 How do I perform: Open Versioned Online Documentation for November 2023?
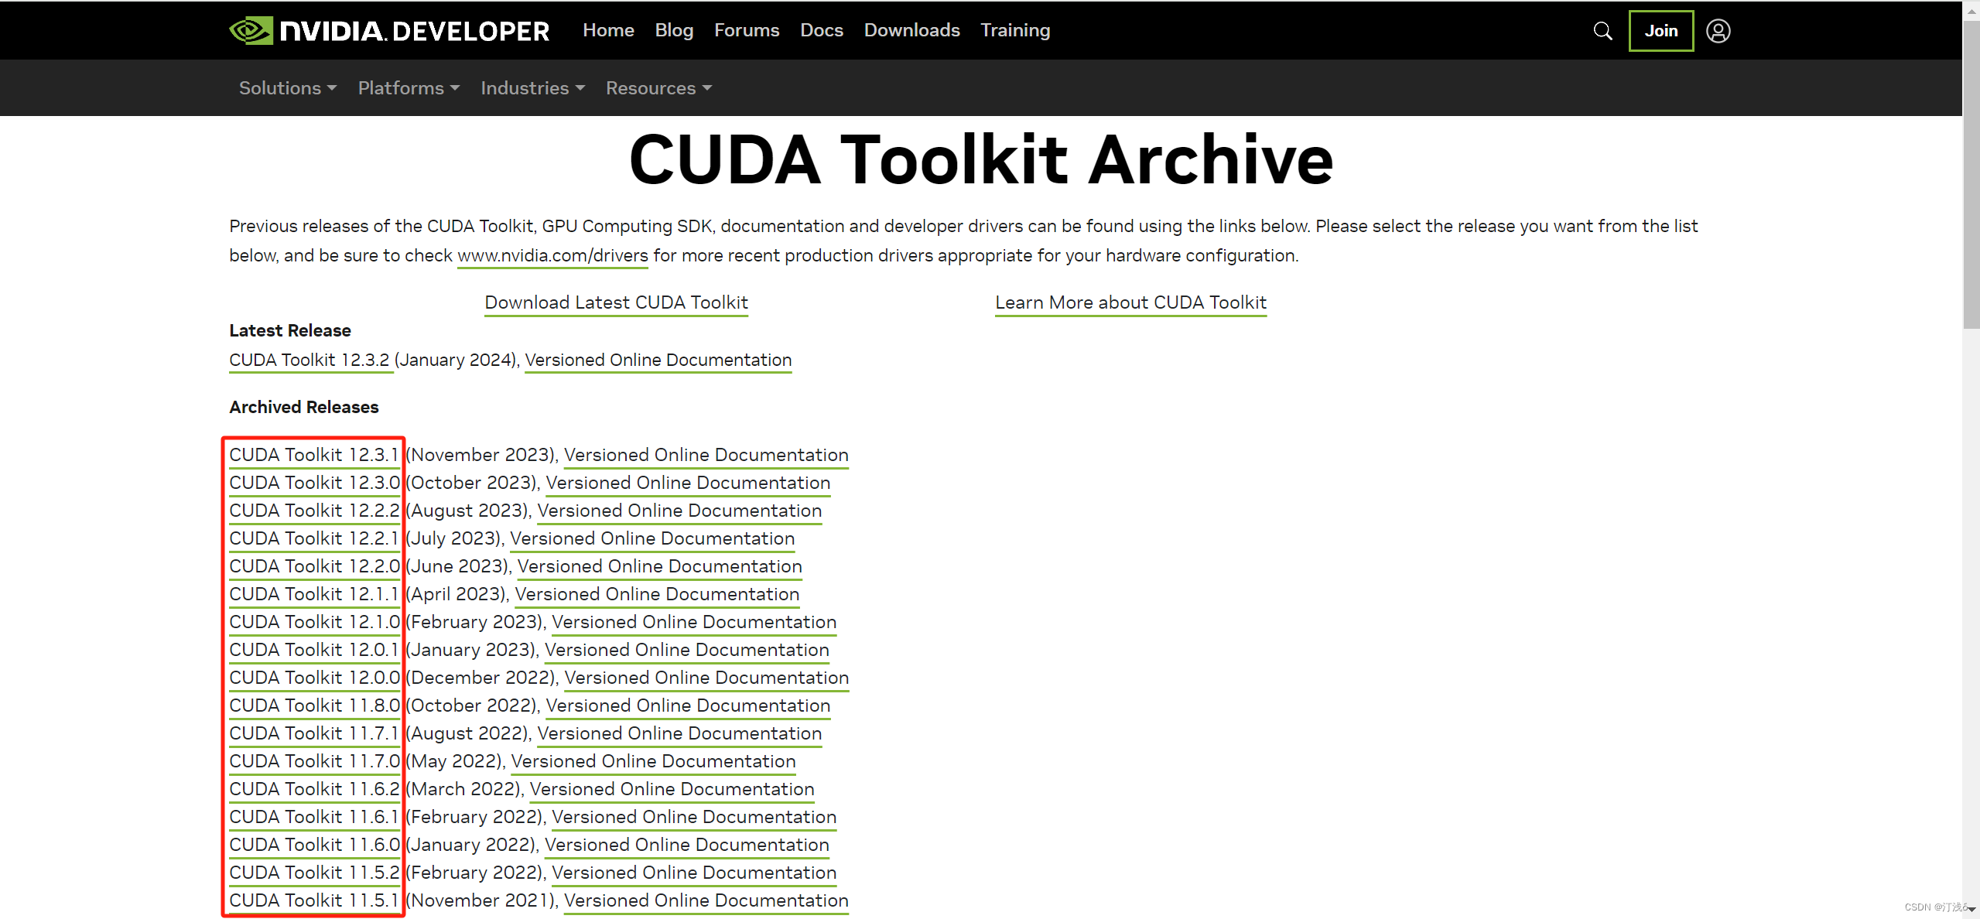(x=706, y=455)
